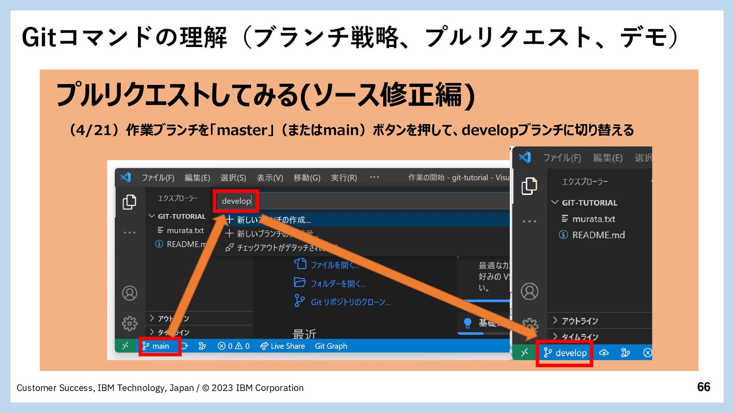Click remote window indicator in left status bar
The width and height of the screenshot is (734, 413).
coord(125,346)
